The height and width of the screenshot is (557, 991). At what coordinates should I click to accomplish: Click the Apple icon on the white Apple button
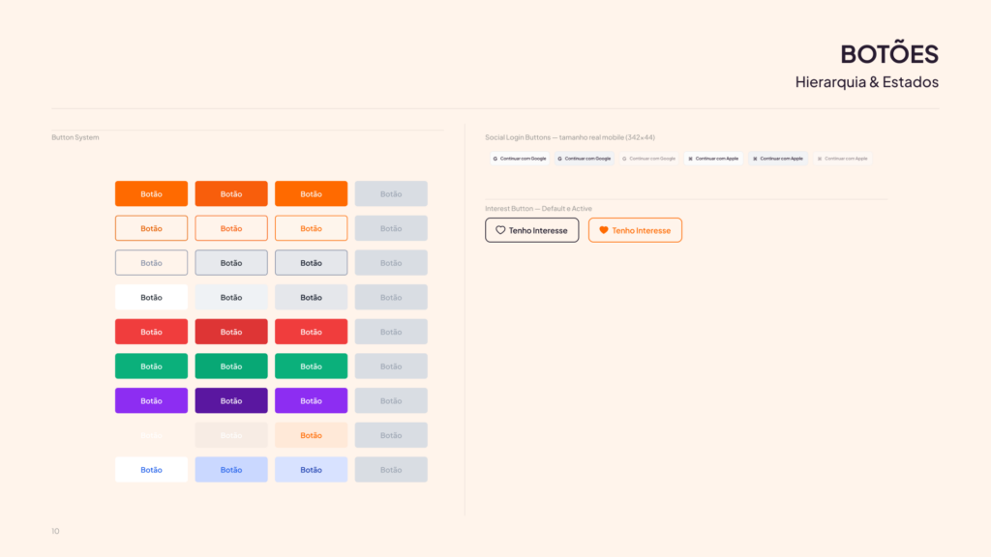690,159
